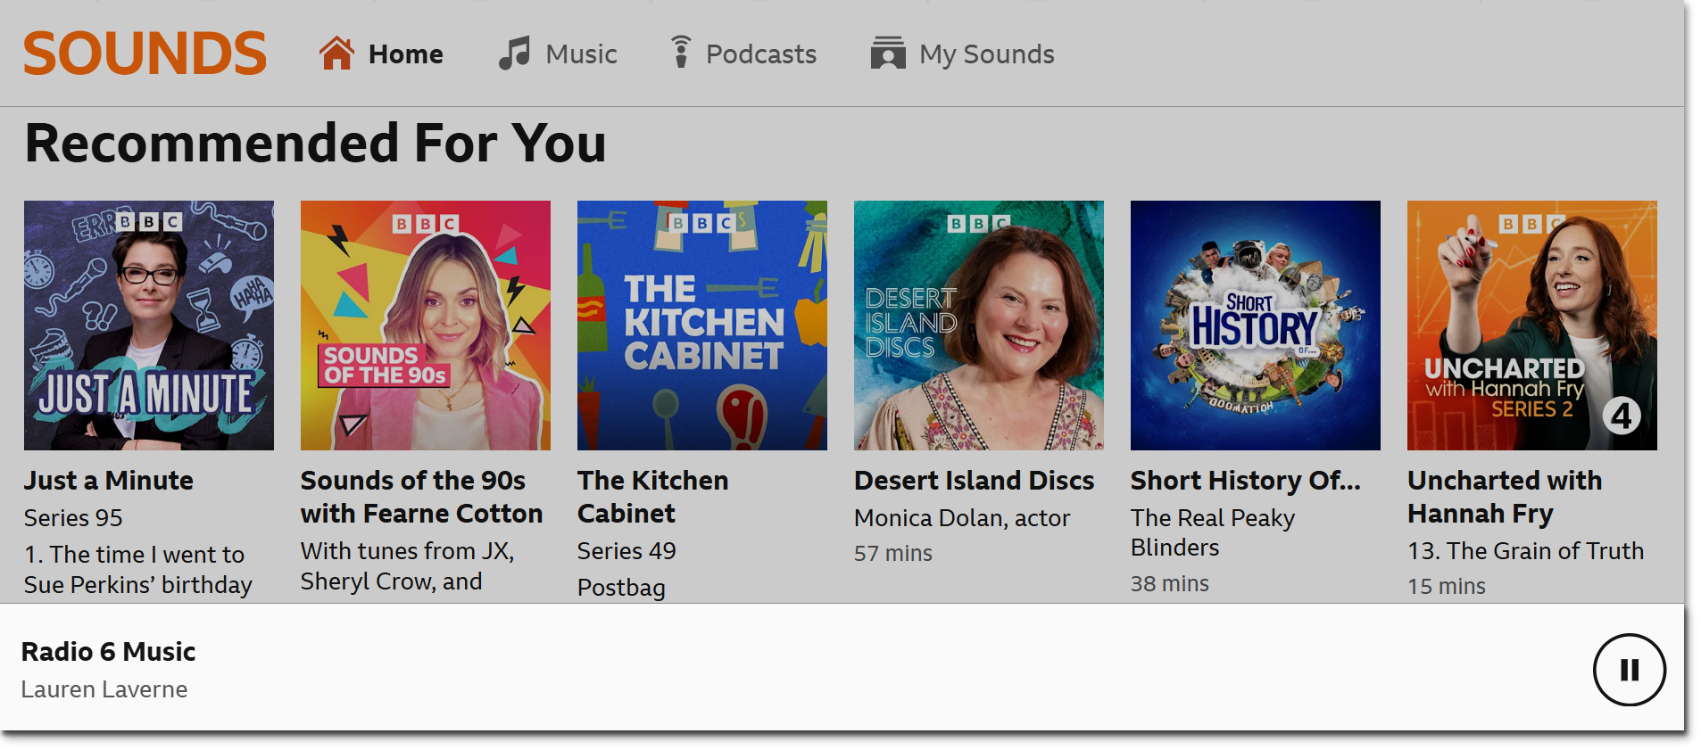1701x750 pixels.
Task: Open The Real Peaky Blinders episode
Action: [x=1213, y=532]
